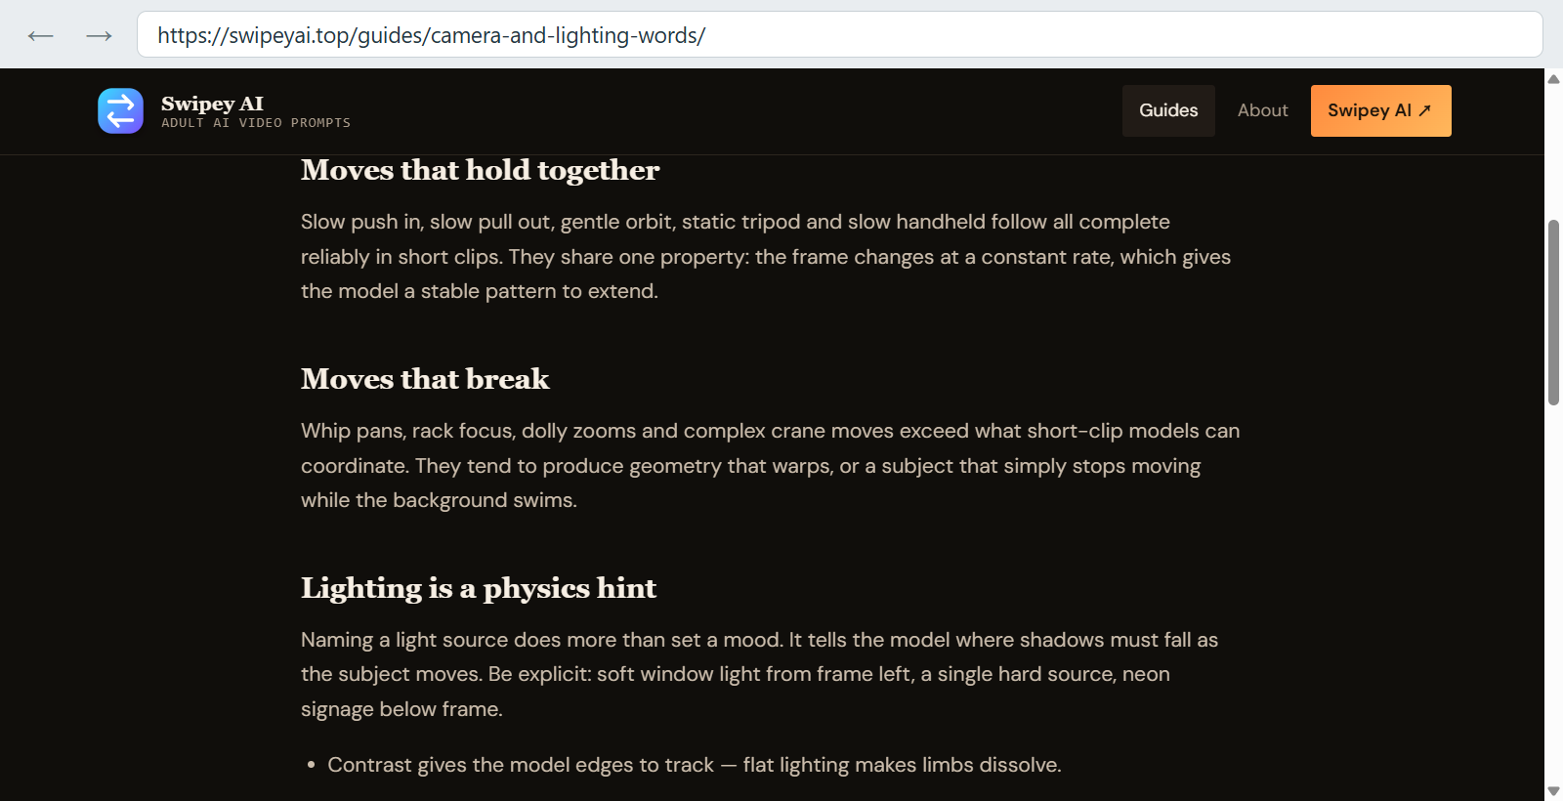Open the Guides nav item
The height and width of the screenshot is (801, 1563).
pyautogui.click(x=1168, y=110)
